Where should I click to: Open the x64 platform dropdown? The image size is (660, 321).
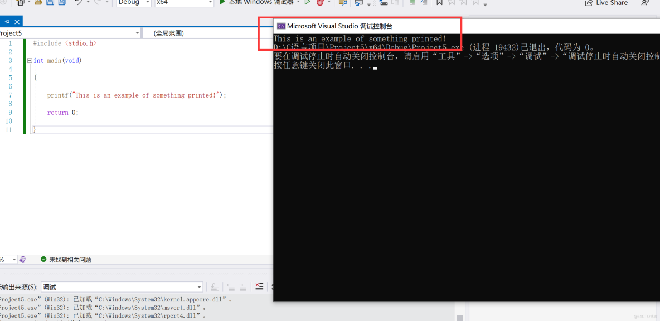(185, 3)
